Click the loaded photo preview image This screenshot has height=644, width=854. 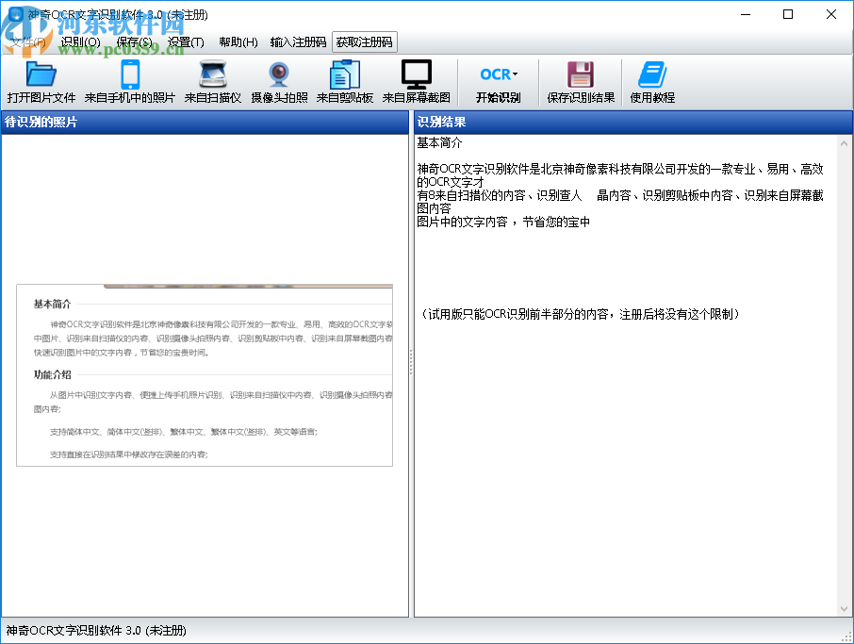pyautogui.click(x=205, y=374)
